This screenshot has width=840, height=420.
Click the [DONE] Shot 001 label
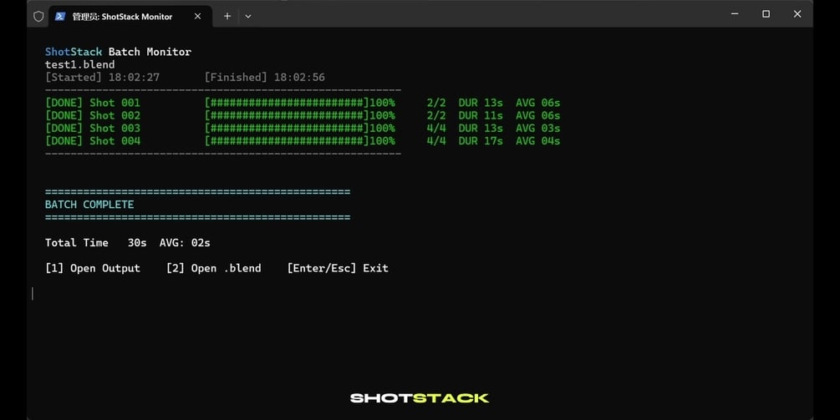coord(93,103)
